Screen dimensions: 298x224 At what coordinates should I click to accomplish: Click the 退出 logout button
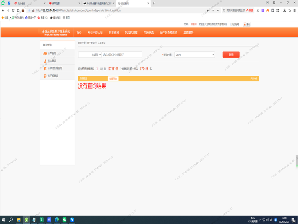tap(247, 24)
